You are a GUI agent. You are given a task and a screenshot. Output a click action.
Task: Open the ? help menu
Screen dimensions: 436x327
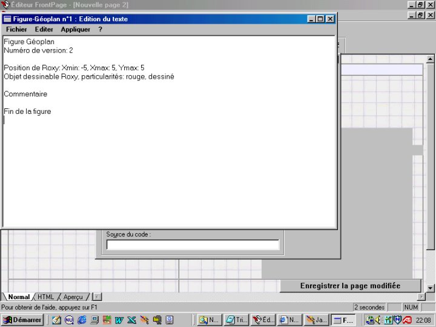click(x=100, y=29)
